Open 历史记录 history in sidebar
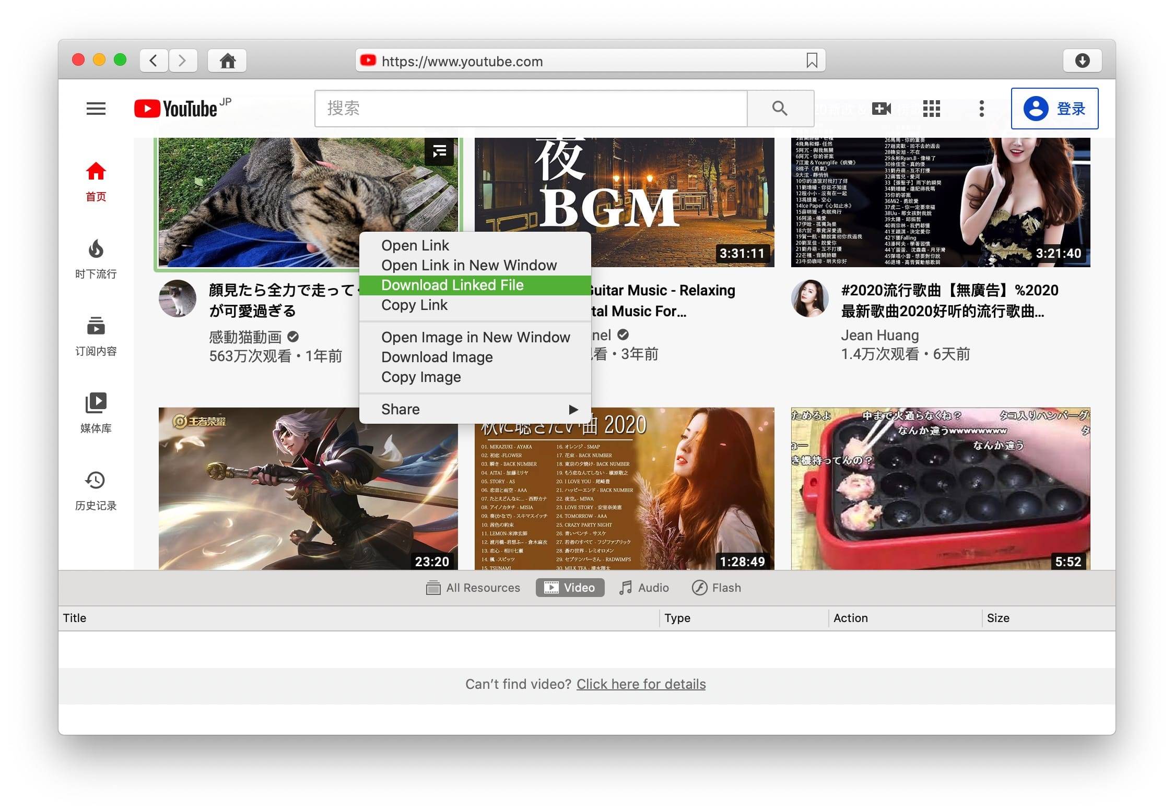 pyautogui.click(x=96, y=491)
